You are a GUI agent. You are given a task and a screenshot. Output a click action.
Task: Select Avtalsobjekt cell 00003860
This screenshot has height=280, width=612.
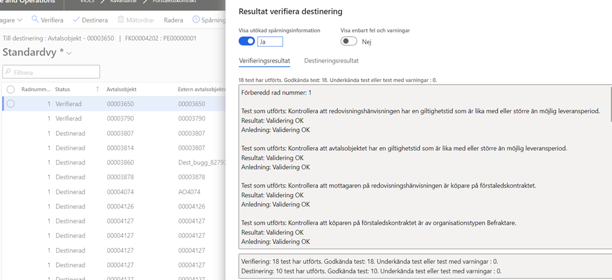[120, 163]
